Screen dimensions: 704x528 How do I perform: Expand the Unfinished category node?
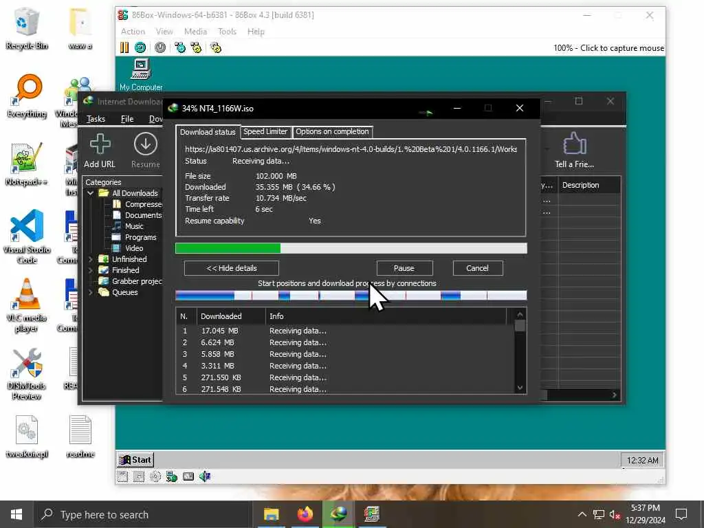pyautogui.click(x=90, y=259)
